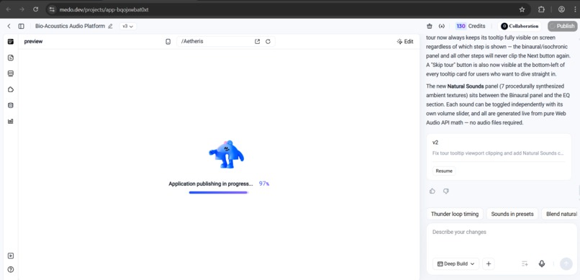
Task: Click the play tutorial icon in bottom-left sidebar
Action: tap(10, 256)
